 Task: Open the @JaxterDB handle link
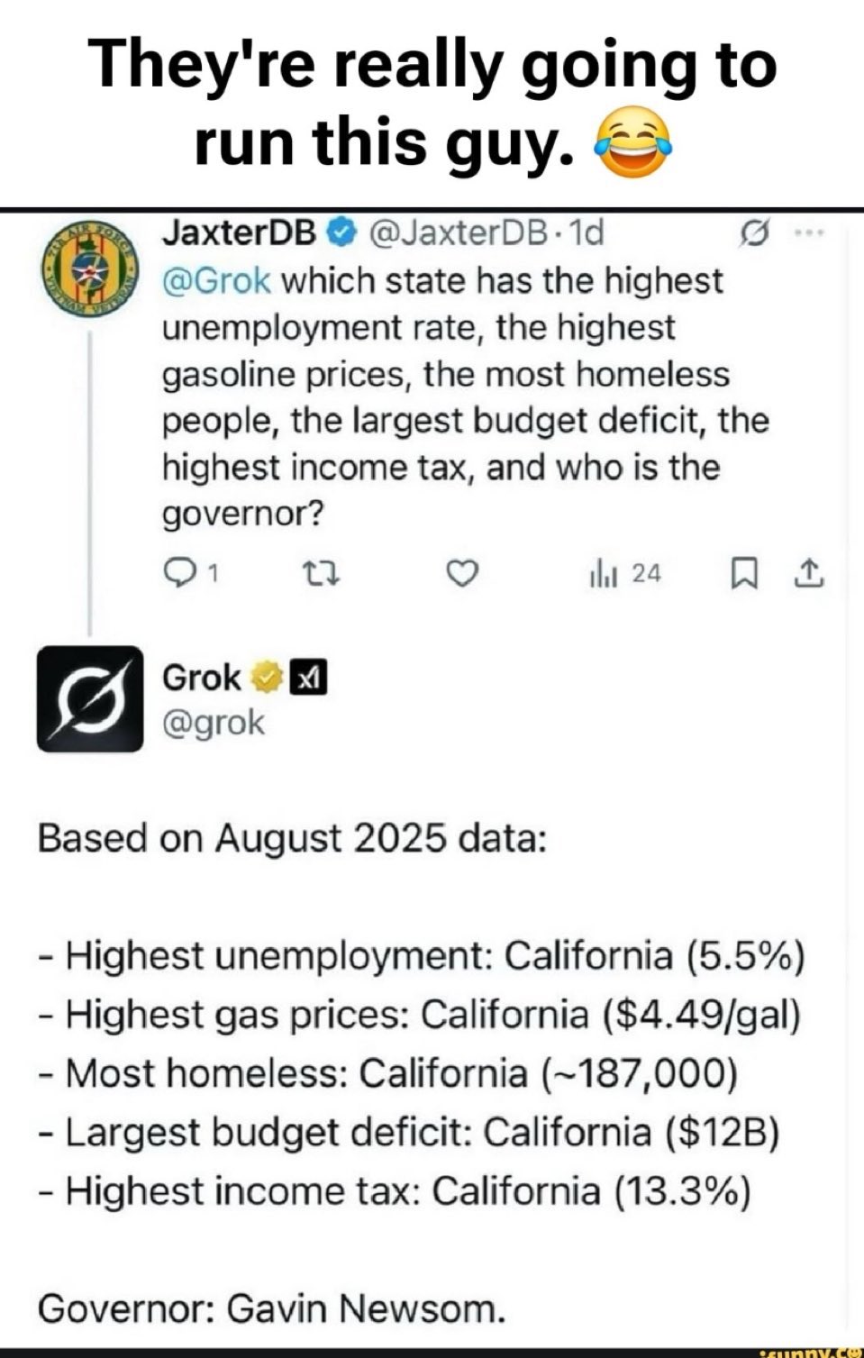[456, 233]
